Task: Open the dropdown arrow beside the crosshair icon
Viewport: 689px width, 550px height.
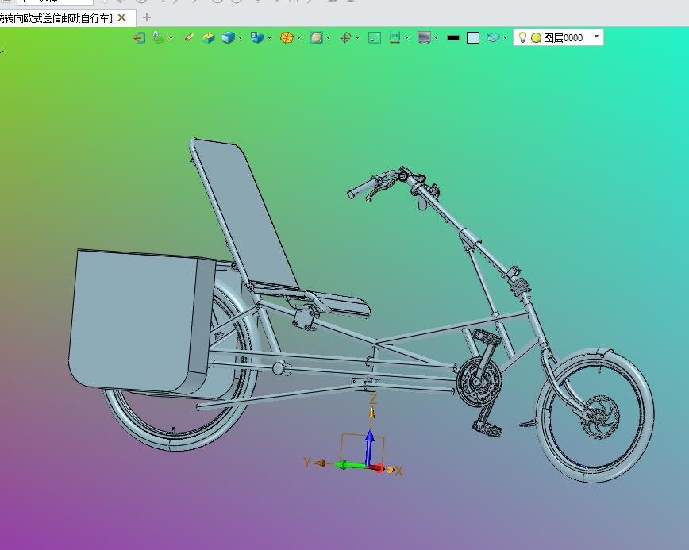Action: [x=357, y=38]
